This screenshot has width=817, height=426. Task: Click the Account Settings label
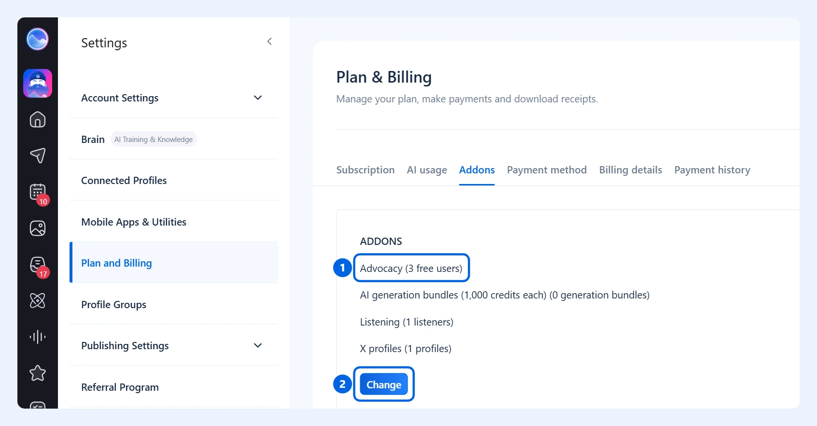pos(120,98)
